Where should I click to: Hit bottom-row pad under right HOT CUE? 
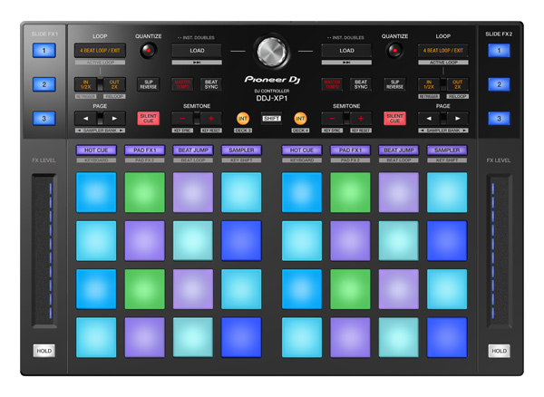[302, 337]
